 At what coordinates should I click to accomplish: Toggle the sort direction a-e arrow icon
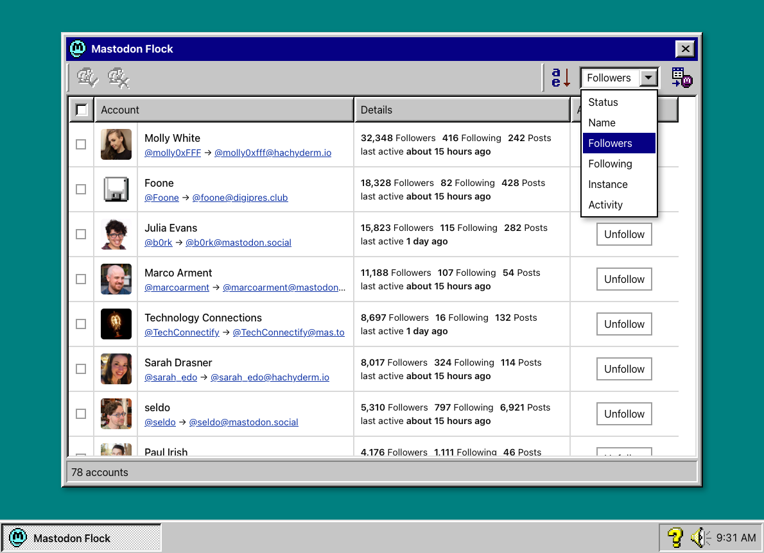point(561,78)
